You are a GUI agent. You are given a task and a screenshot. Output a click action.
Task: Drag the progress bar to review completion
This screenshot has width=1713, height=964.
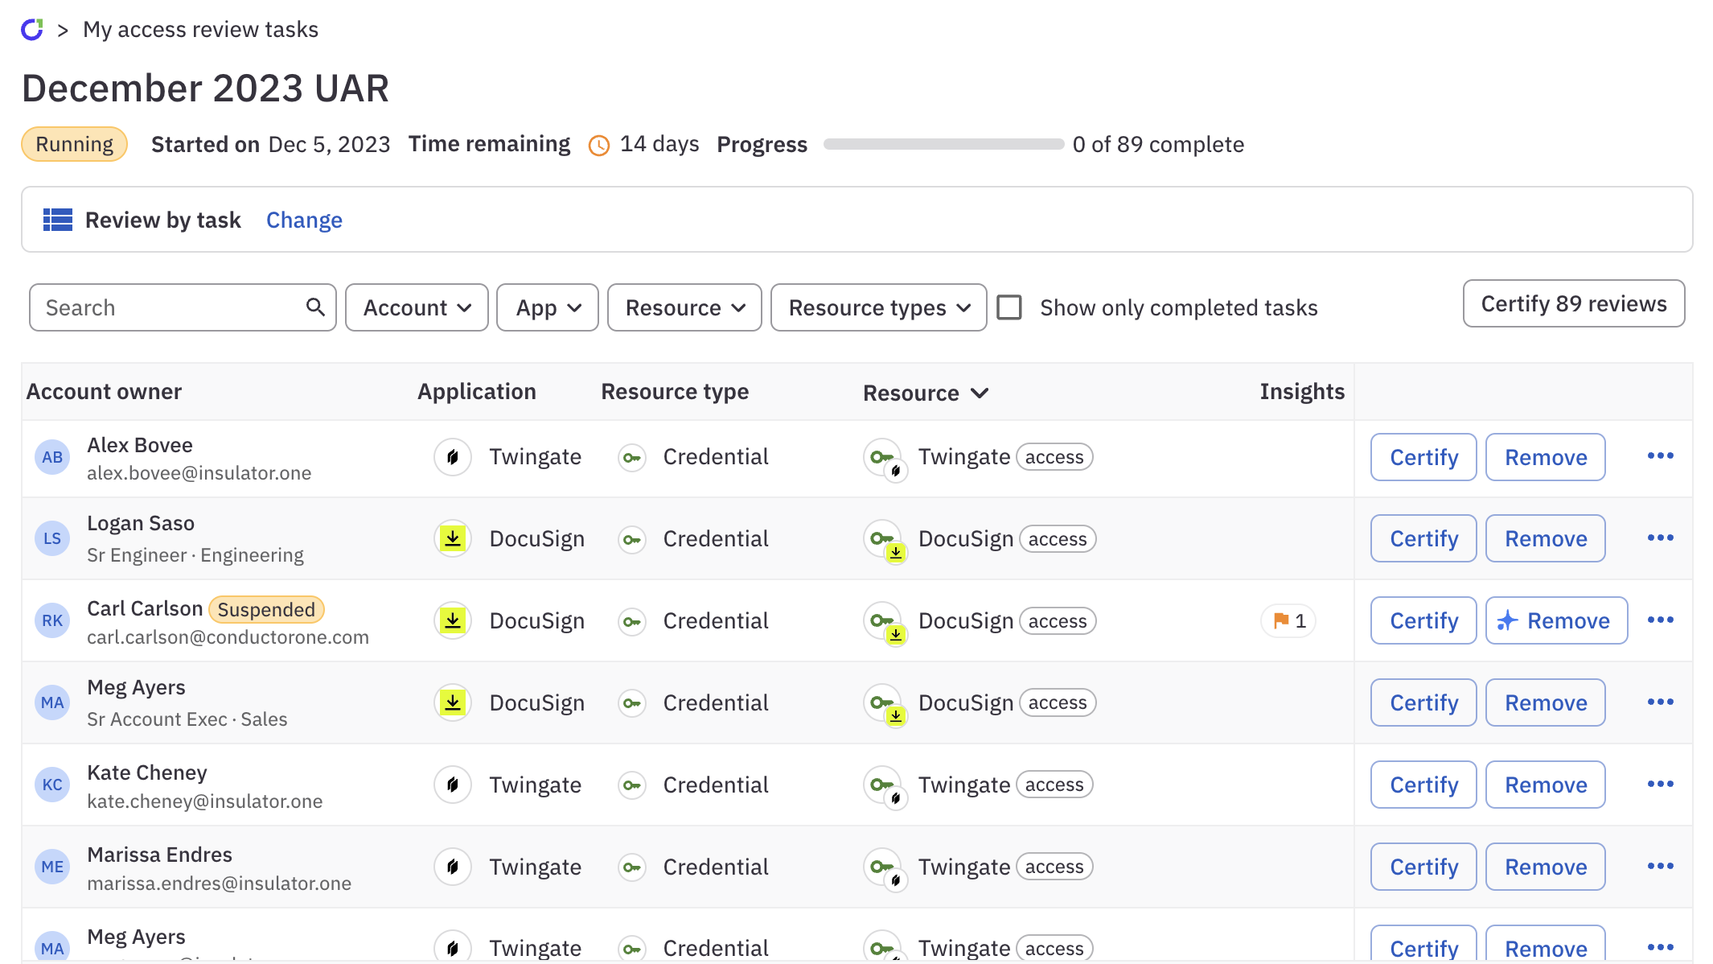click(941, 143)
